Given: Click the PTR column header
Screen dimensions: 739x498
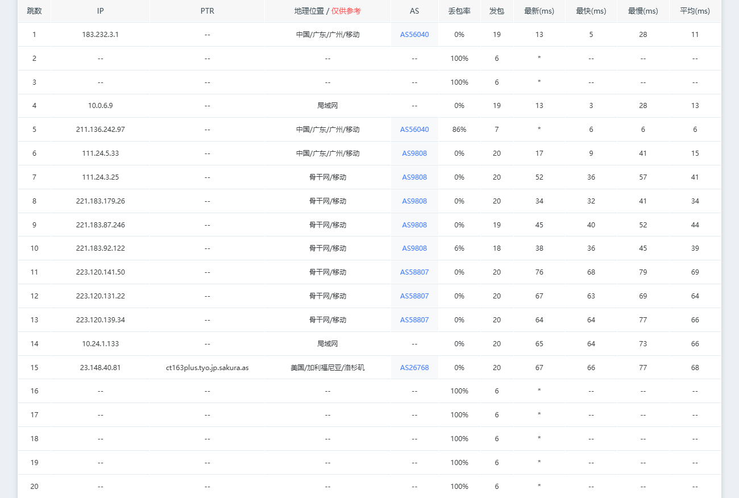Looking at the screenshot, I should pyautogui.click(x=207, y=11).
